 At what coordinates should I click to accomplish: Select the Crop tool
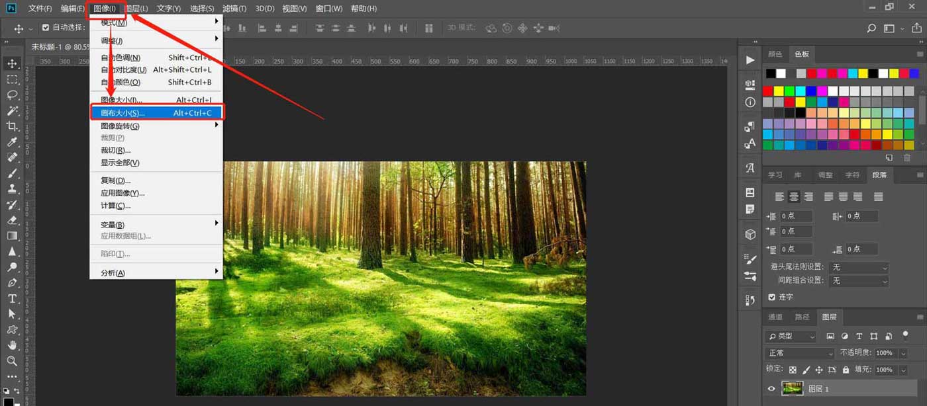tap(12, 126)
